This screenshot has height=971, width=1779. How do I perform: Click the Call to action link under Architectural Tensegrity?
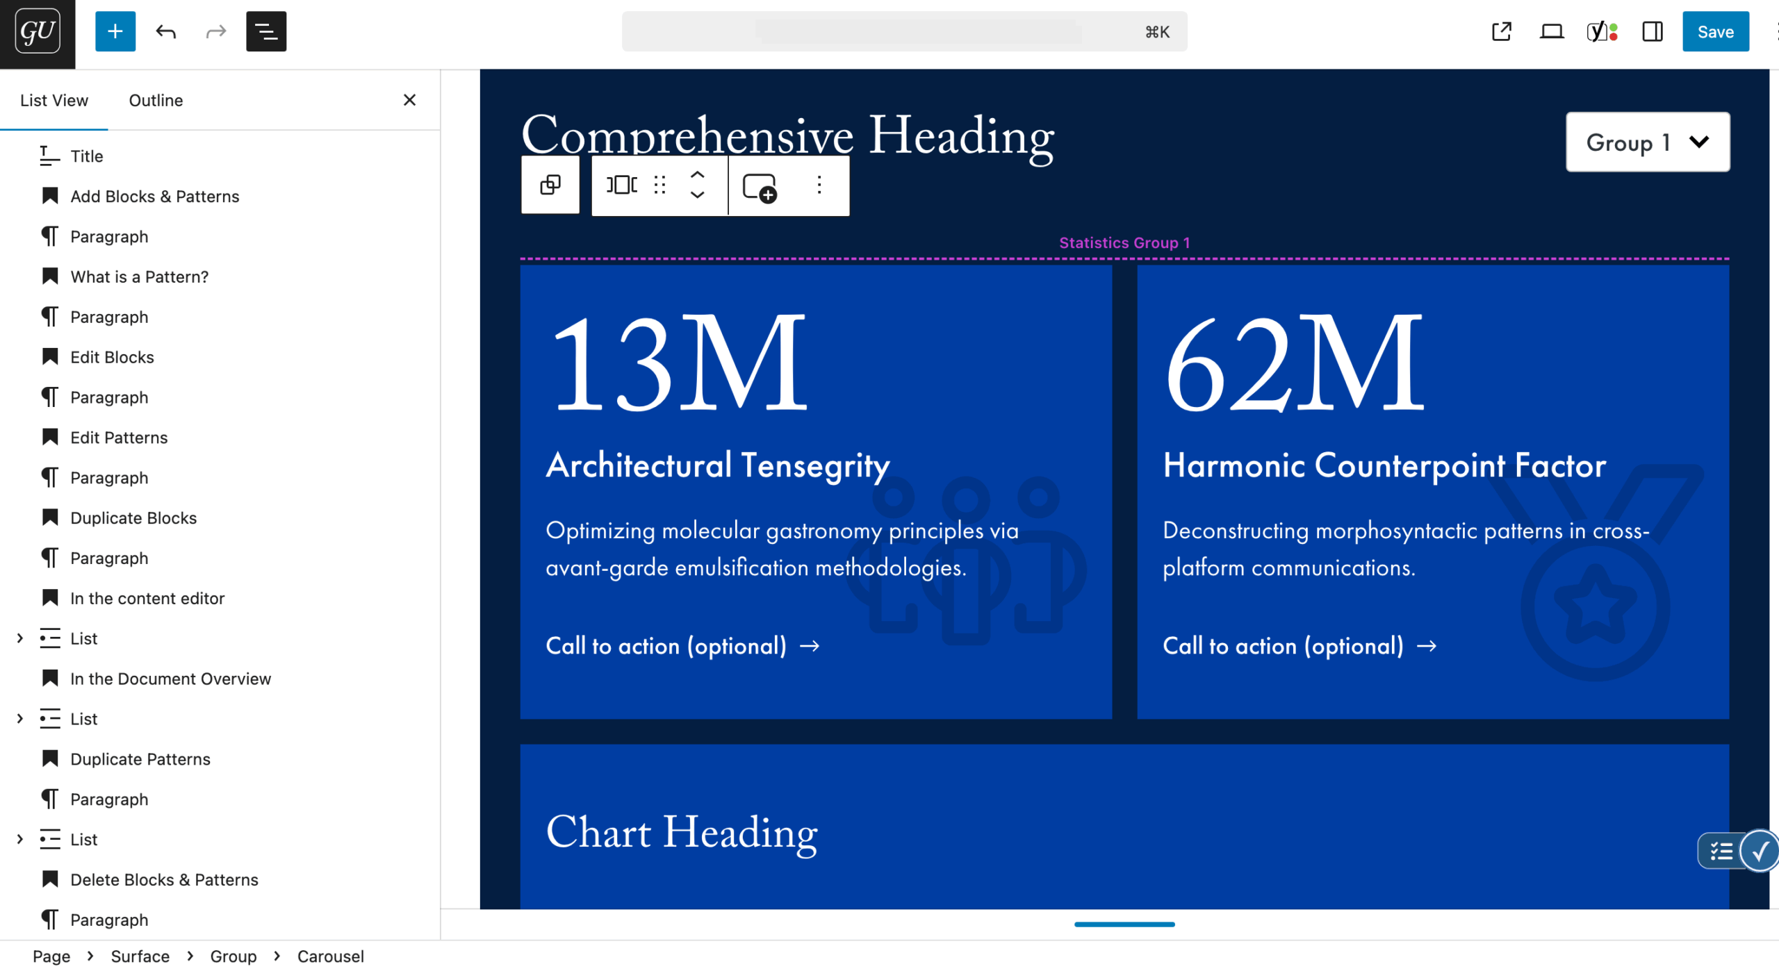point(682,646)
